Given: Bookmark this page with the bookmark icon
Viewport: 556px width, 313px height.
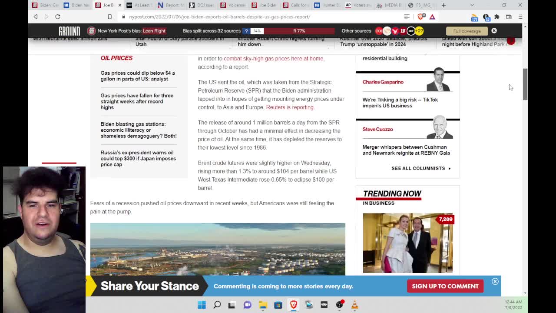Looking at the screenshot, I should 109,17.
